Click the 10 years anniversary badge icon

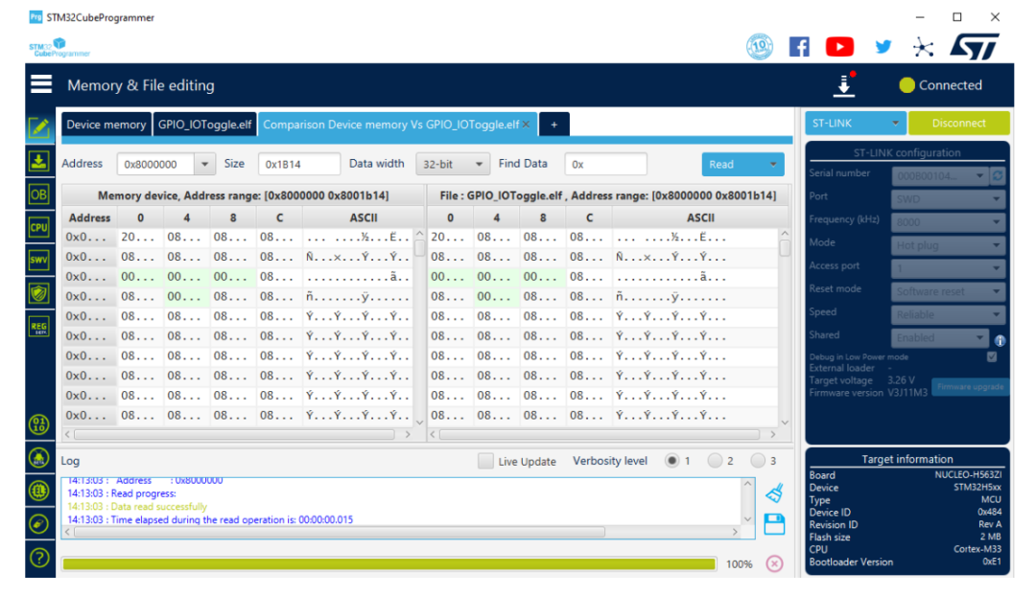[760, 47]
